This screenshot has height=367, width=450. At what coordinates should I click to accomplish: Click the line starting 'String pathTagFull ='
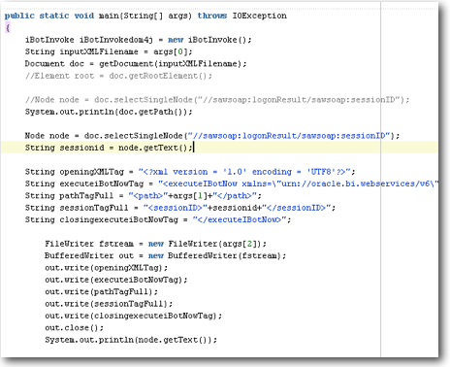(144, 195)
